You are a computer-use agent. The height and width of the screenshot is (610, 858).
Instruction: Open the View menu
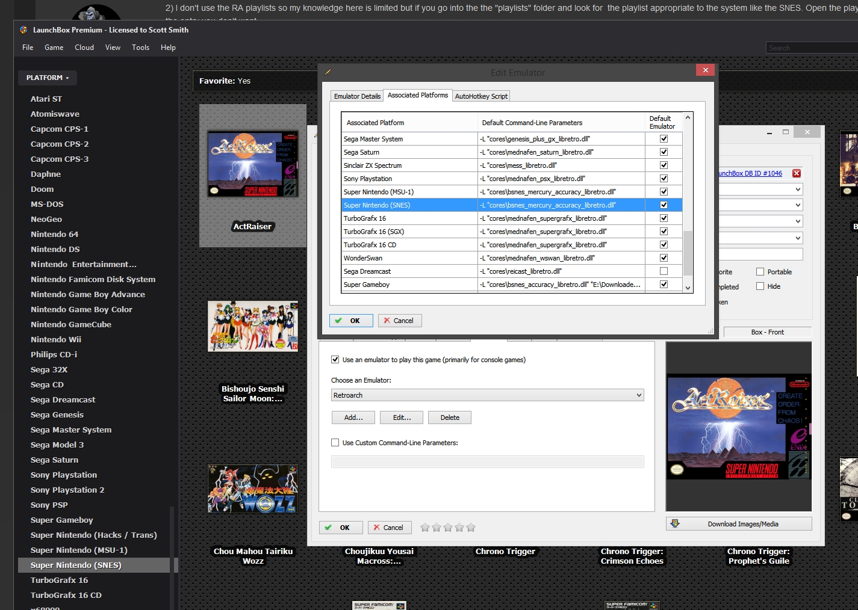click(x=113, y=48)
